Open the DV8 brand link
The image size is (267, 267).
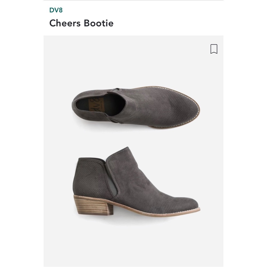pyautogui.click(x=56, y=10)
